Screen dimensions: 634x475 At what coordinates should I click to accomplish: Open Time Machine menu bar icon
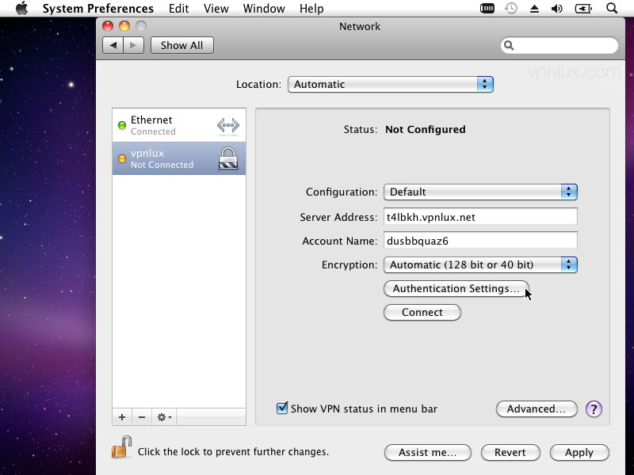[x=511, y=8]
